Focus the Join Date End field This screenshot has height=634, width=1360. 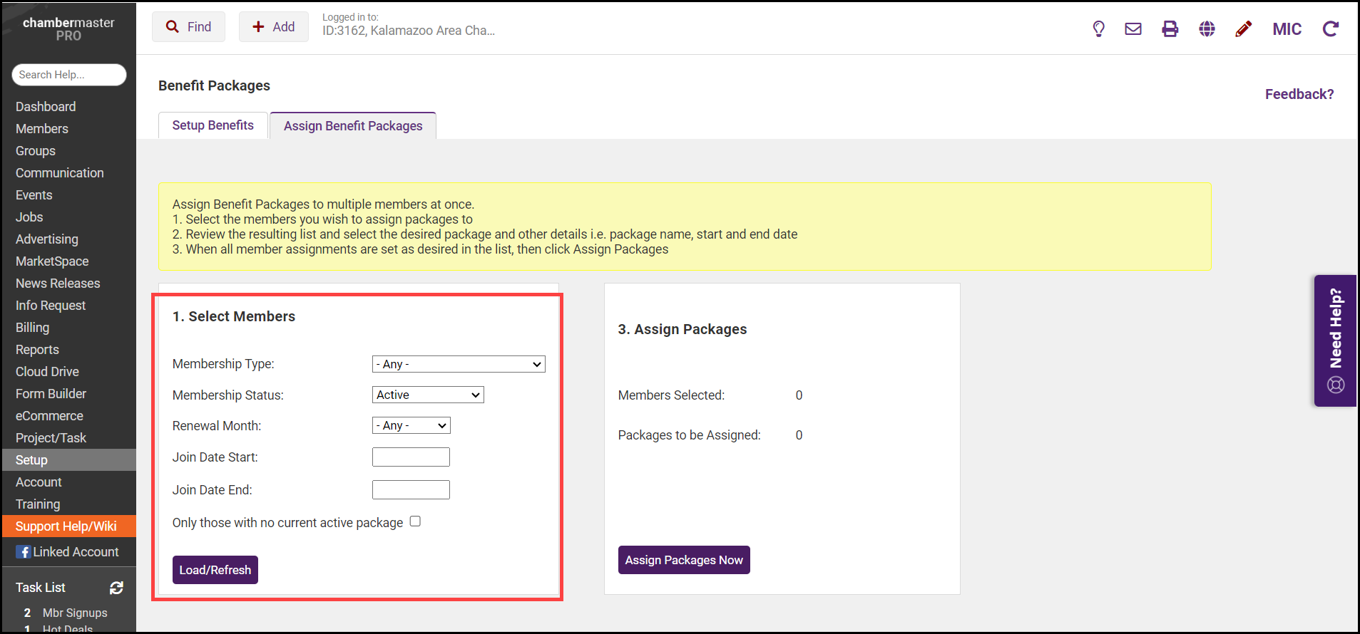click(x=411, y=490)
